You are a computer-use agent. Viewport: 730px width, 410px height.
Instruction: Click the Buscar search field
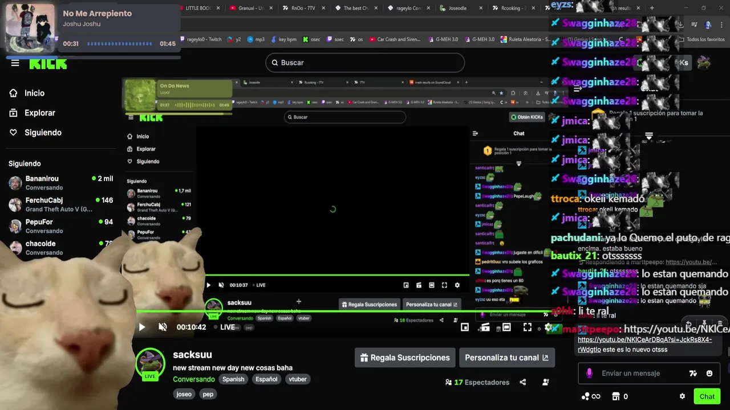tap(365, 63)
